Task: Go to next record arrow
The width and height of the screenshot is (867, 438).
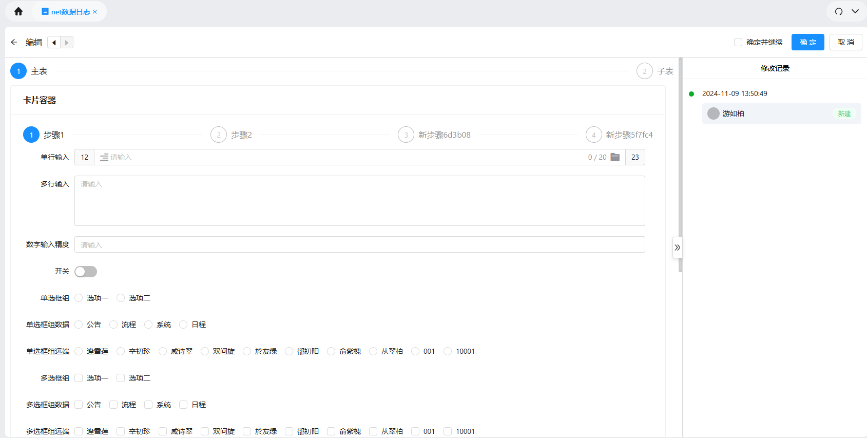Action: point(67,42)
